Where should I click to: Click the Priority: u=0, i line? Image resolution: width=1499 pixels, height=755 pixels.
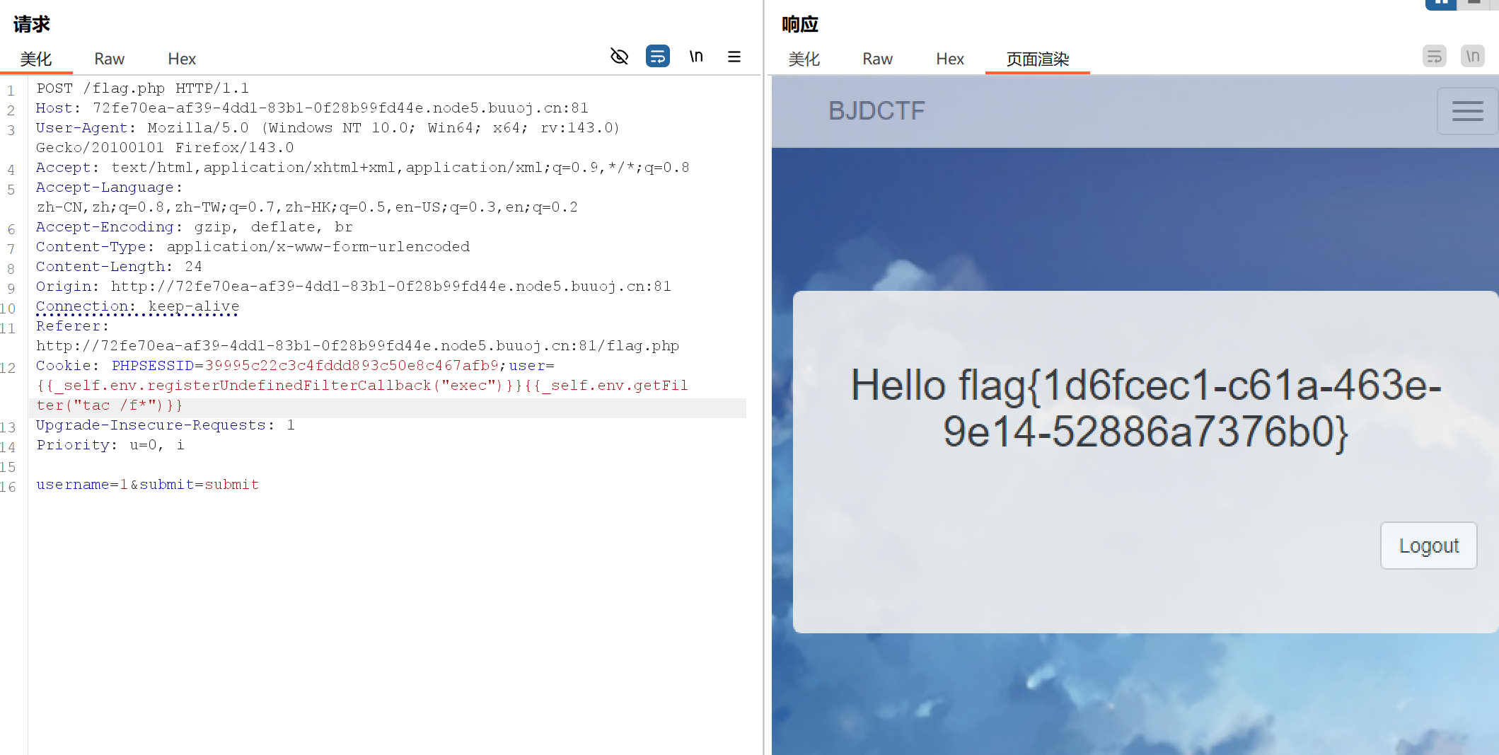110,445
